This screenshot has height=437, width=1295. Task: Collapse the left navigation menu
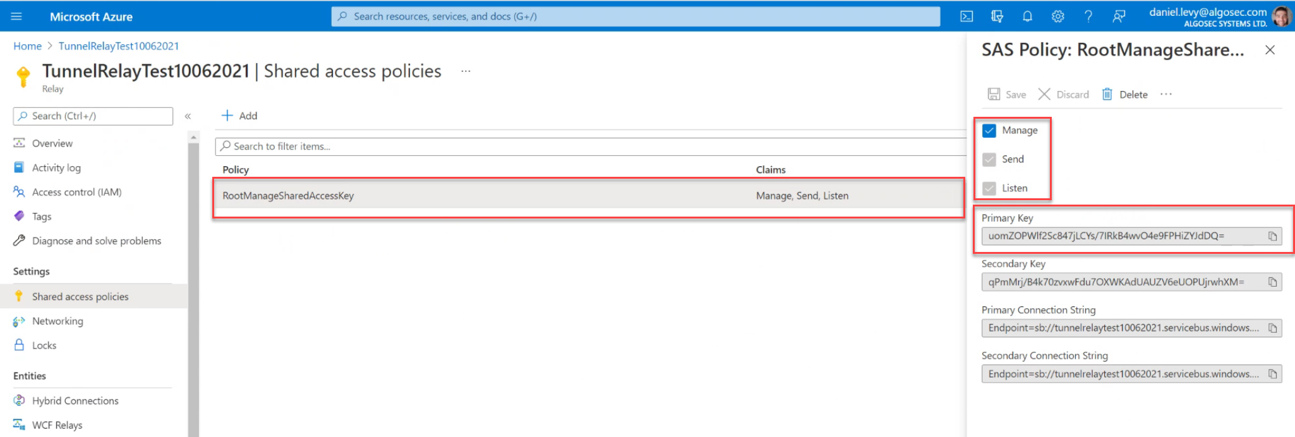pyautogui.click(x=188, y=116)
